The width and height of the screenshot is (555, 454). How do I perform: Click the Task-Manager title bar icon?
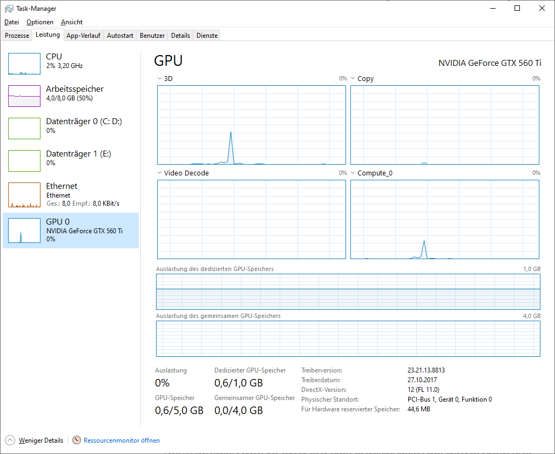click(x=9, y=9)
